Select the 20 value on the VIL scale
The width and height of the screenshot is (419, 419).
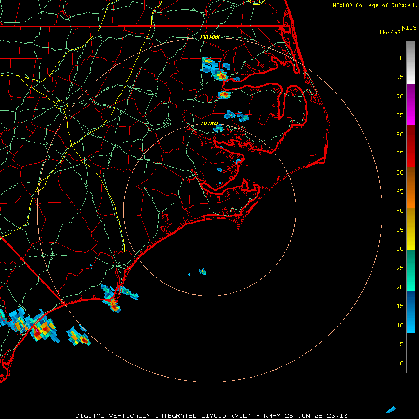pyautogui.click(x=400, y=287)
